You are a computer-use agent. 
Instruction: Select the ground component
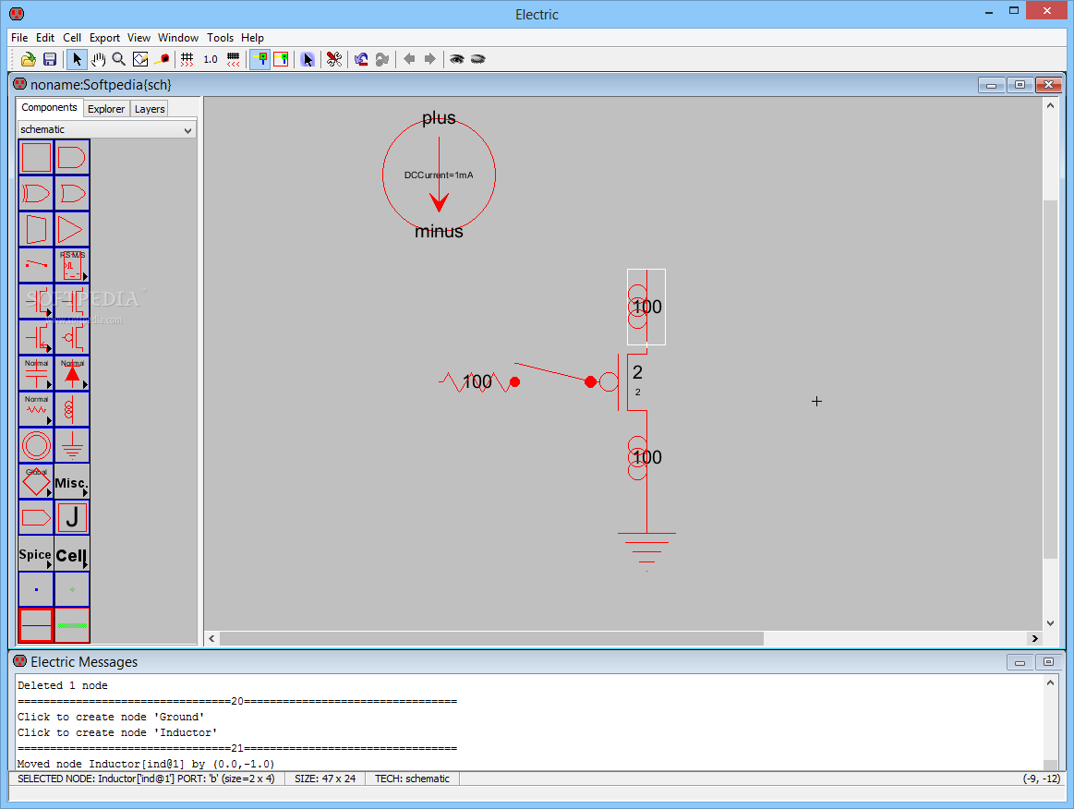click(x=72, y=445)
